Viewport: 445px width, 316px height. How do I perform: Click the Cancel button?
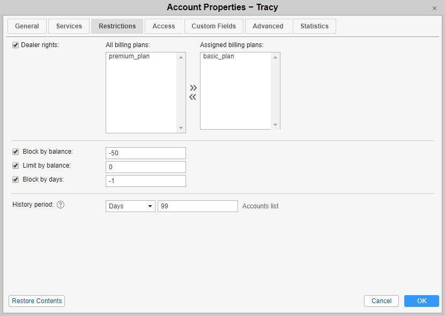pos(381,301)
